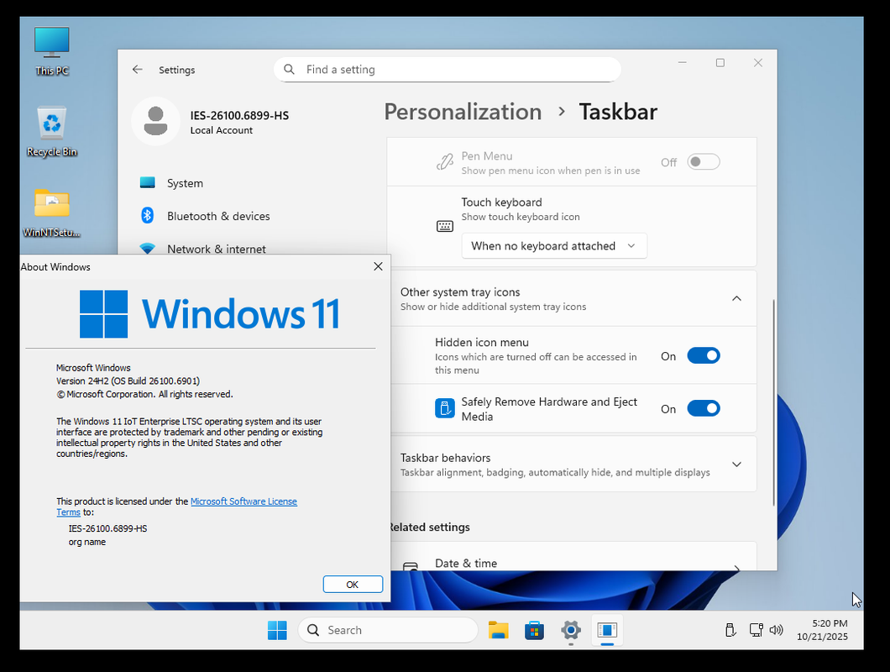890x672 pixels.
Task: Turn off Hidden icon menu switch
Action: click(x=704, y=355)
